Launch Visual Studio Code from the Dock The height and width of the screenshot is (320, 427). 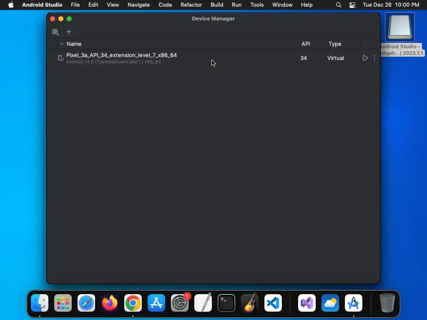tap(273, 303)
